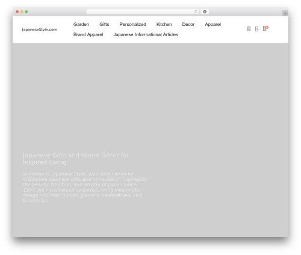Image resolution: width=301 pixels, height=255 pixels.
Task: Open the Gifts menu
Action: (x=104, y=24)
